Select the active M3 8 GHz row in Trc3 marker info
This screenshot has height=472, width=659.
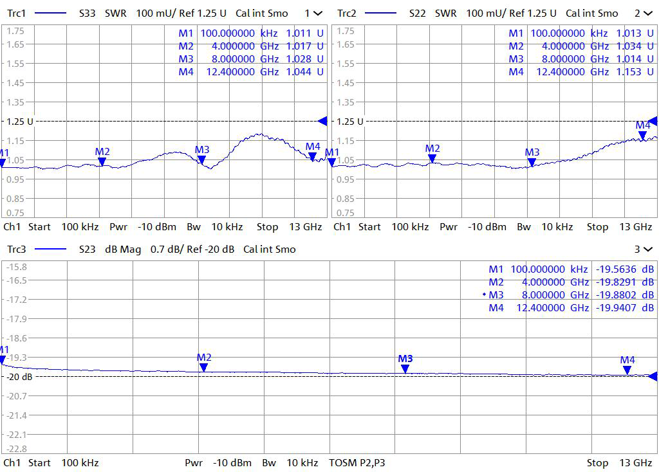tap(571, 295)
